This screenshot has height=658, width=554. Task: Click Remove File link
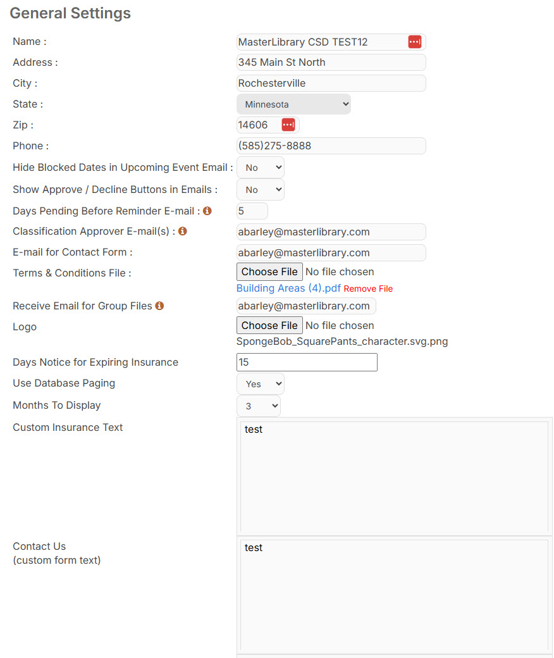[368, 289]
